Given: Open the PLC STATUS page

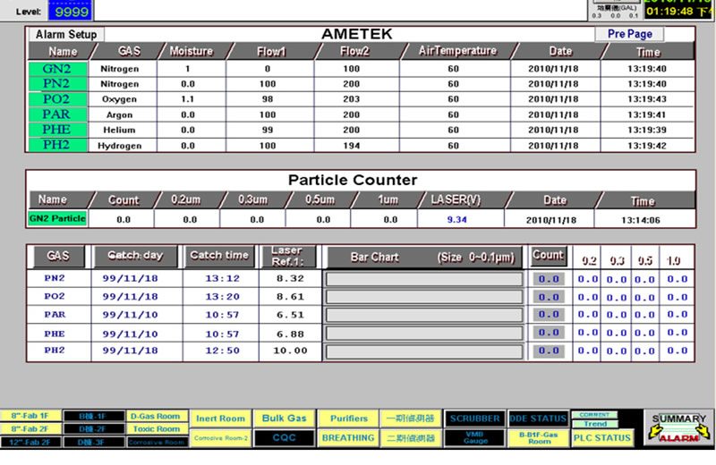Looking at the screenshot, I should click(x=601, y=437).
